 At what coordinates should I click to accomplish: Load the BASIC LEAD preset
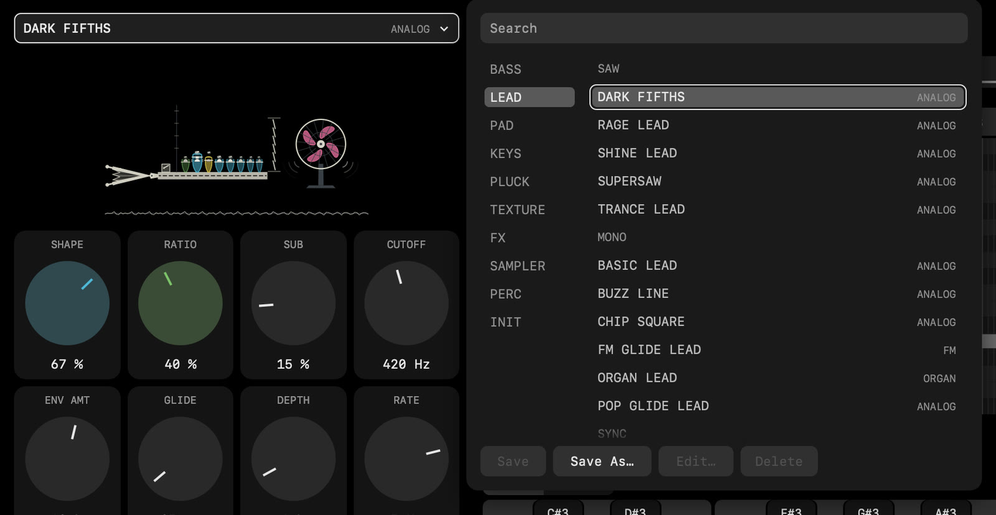tap(778, 266)
